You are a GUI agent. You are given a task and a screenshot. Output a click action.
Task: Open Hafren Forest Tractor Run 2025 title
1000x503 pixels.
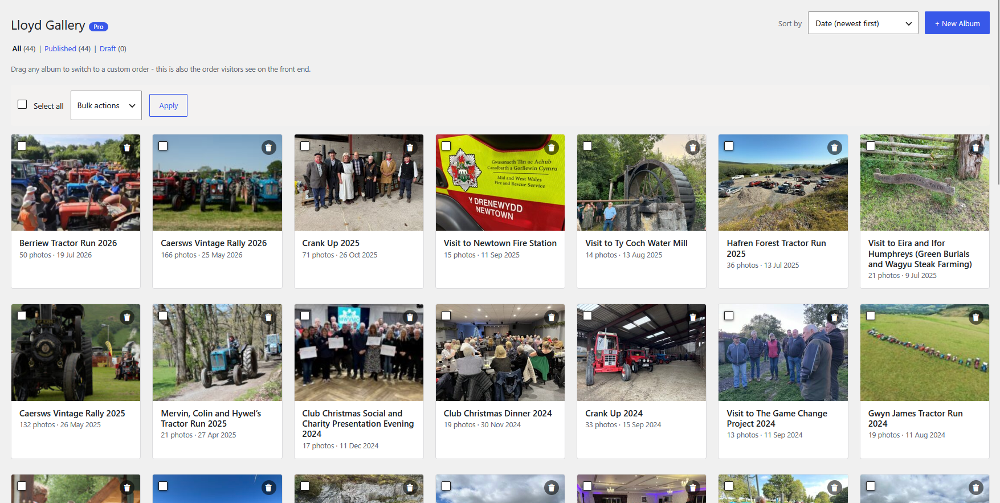pos(776,248)
